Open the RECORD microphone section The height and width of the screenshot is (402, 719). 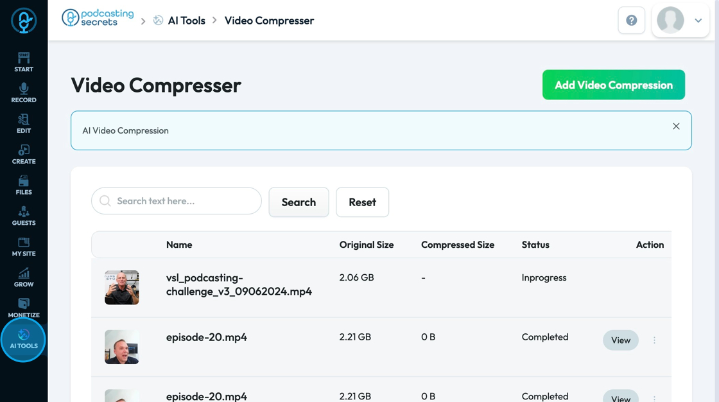tap(24, 92)
